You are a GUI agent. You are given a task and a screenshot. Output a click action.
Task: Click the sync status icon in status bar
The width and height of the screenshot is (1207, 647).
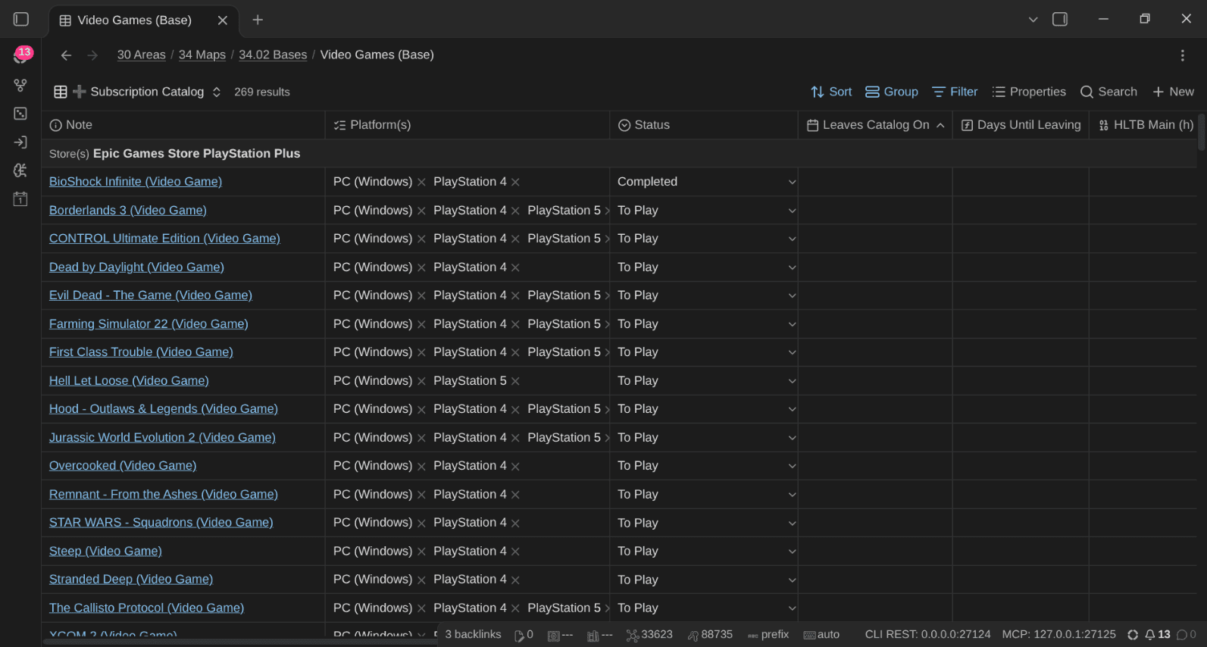1133,635
